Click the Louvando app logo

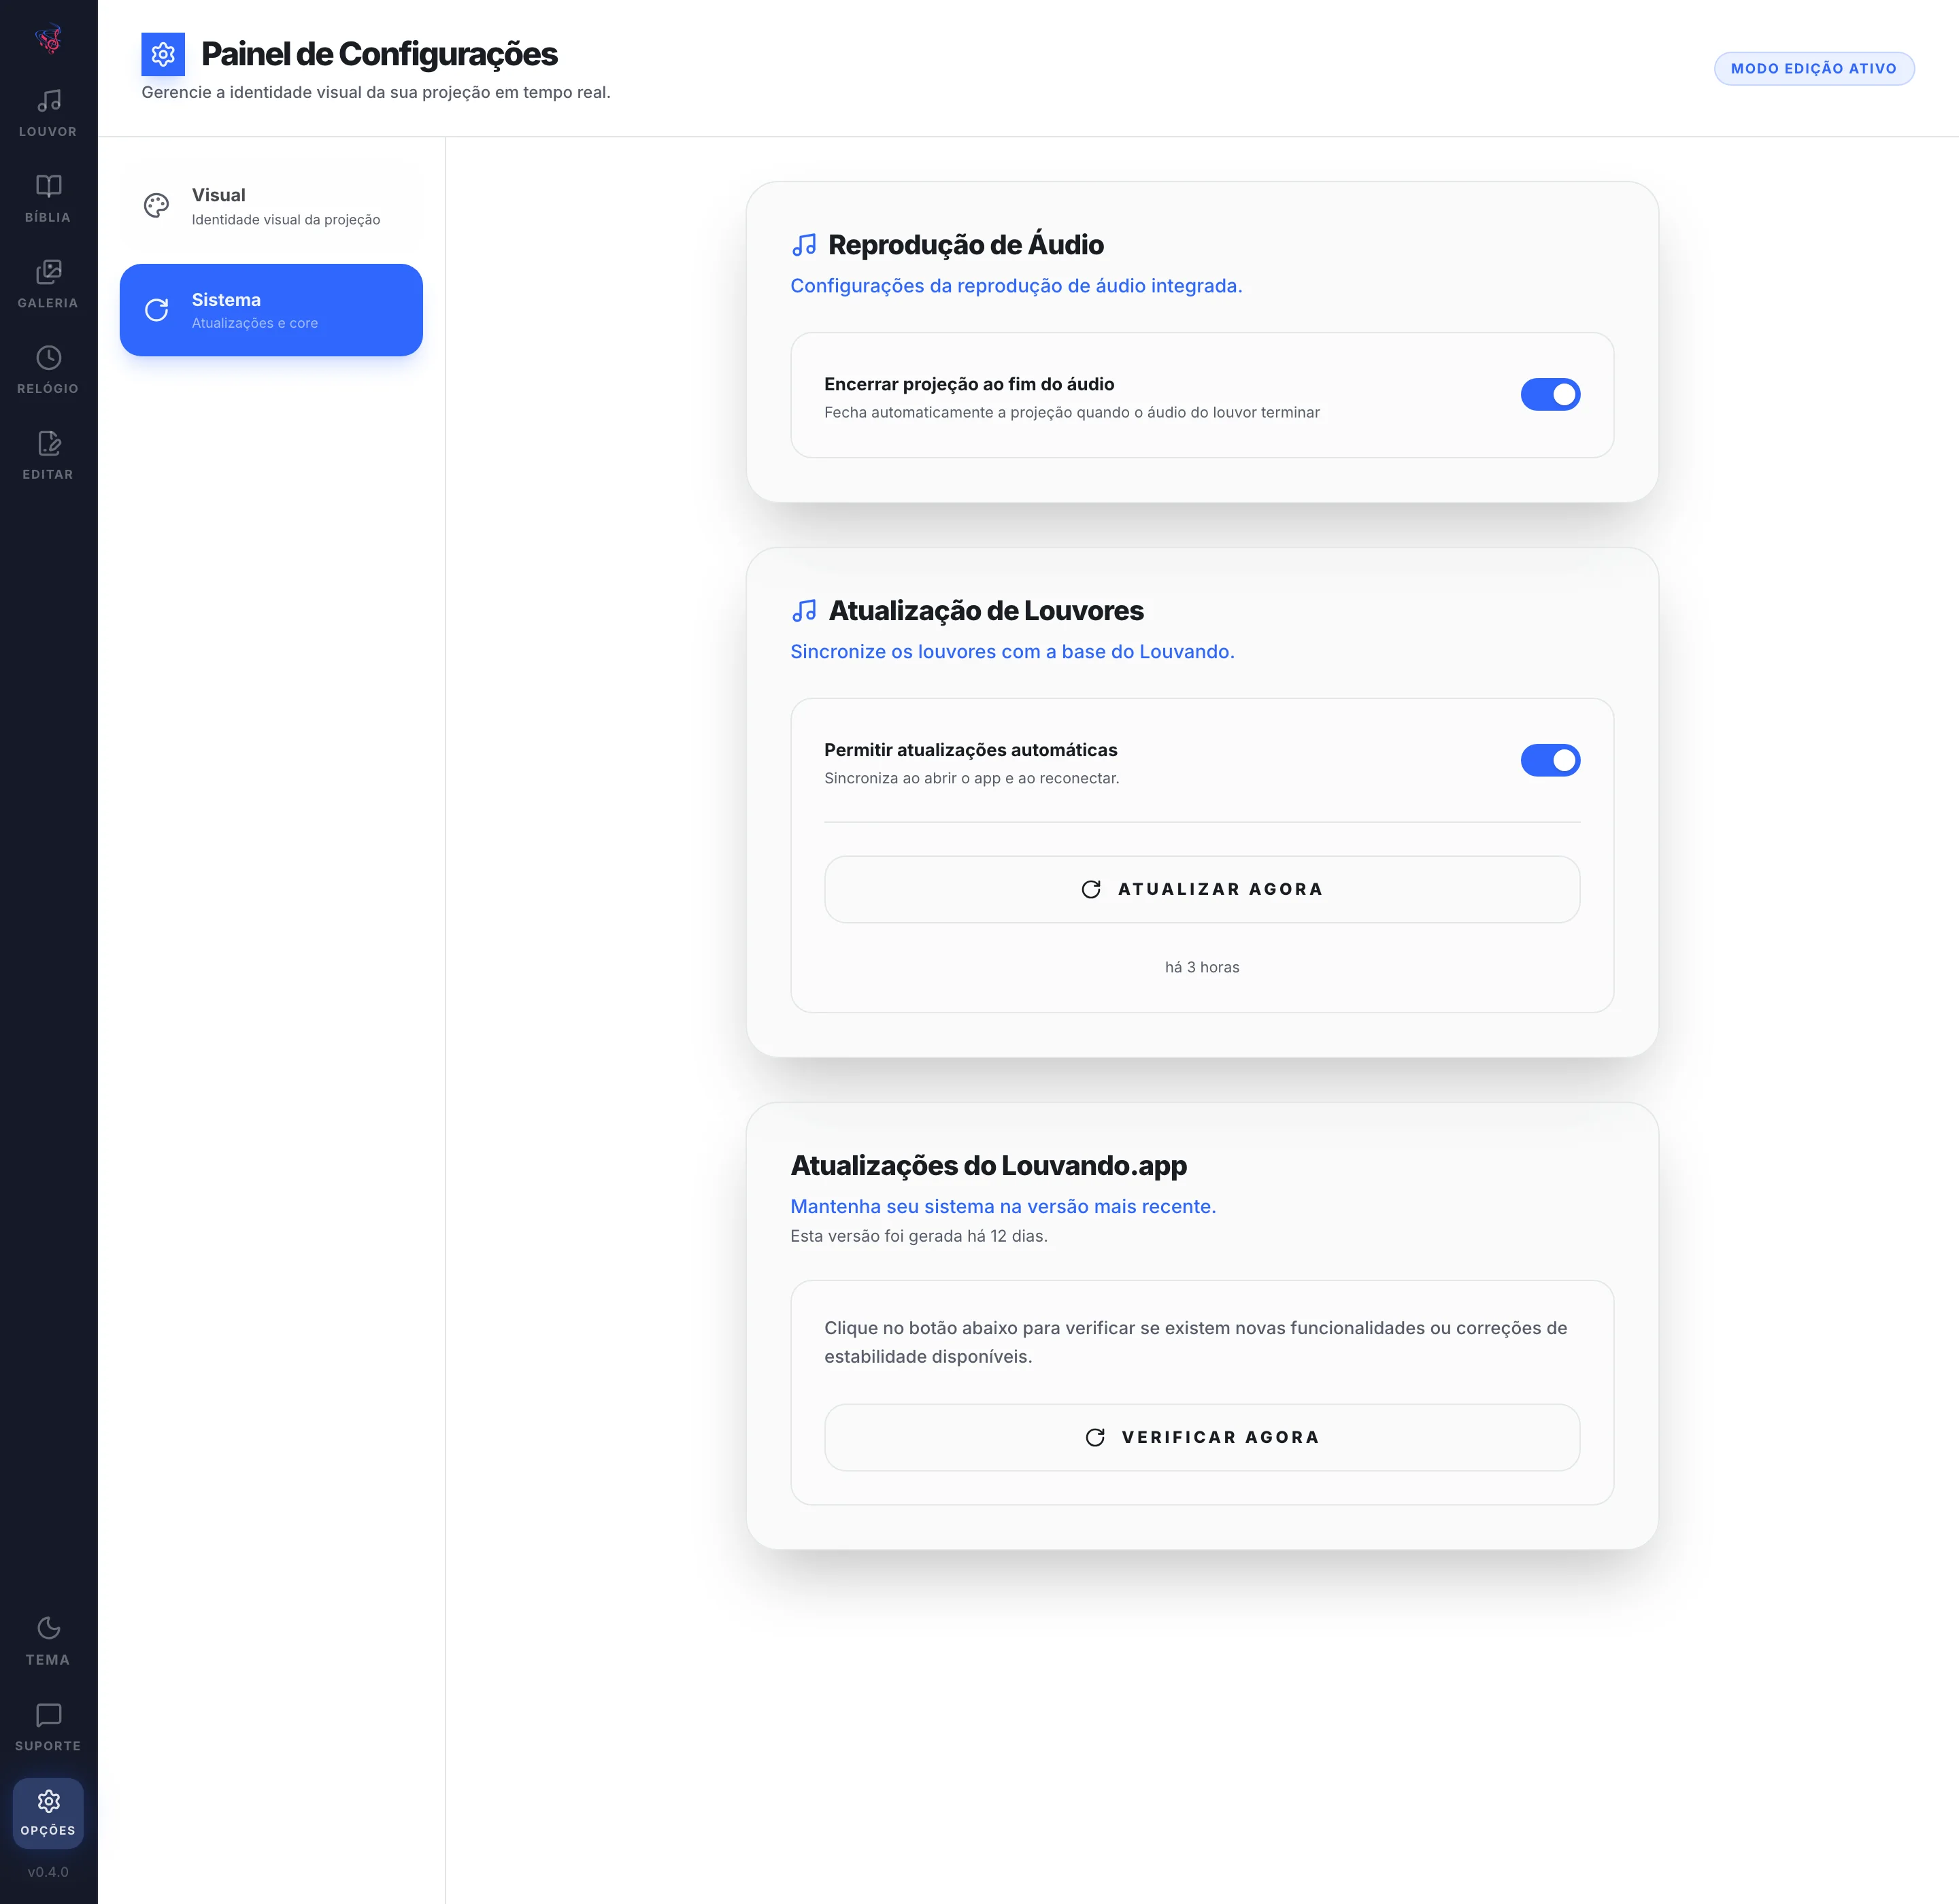[48, 38]
